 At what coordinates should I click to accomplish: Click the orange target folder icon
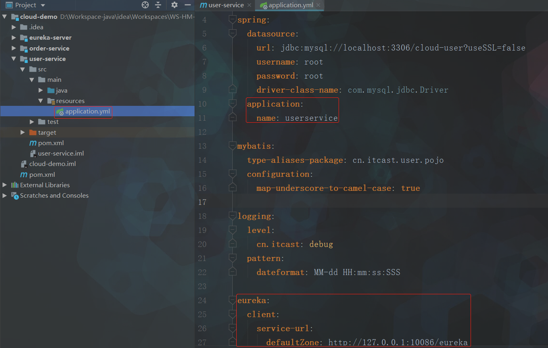[x=33, y=132]
